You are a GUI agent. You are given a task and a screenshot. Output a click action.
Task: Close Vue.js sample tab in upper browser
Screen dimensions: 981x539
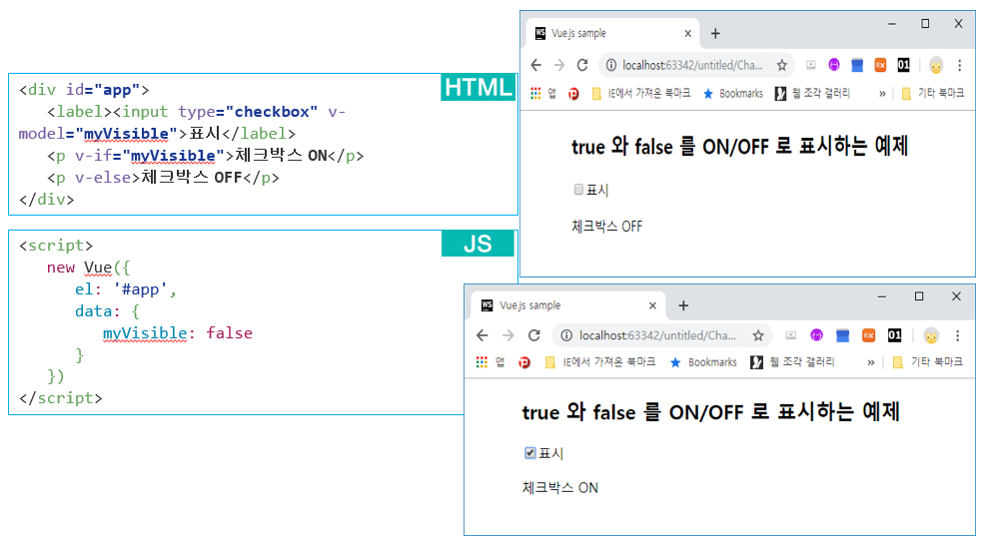coord(687,33)
